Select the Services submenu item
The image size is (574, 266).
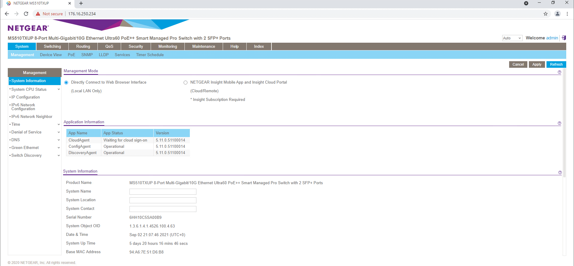click(122, 55)
